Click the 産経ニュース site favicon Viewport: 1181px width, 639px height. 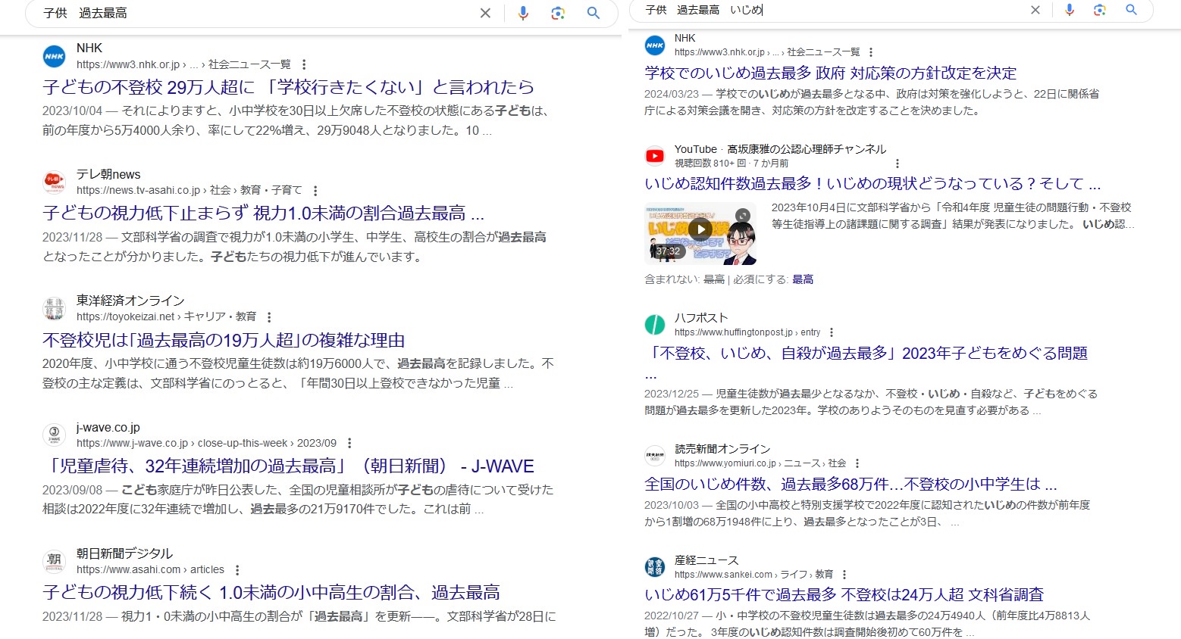[x=655, y=567]
